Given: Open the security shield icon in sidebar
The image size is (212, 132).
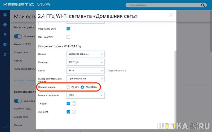Looking at the screenshot, I should click(x=5, y=45).
